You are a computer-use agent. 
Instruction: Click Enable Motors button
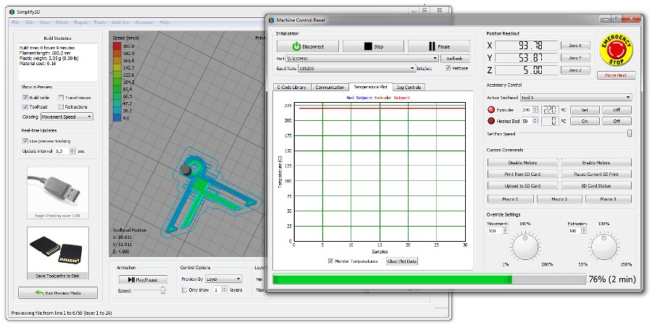click(596, 162)
